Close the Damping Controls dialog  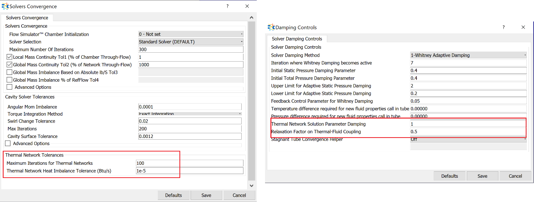tap(523, 27)
